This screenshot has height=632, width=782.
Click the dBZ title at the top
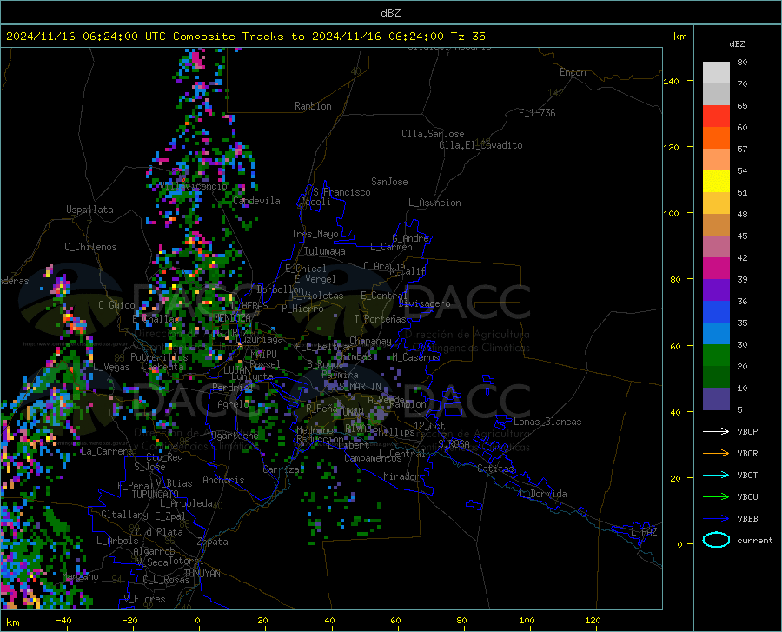coord(390,13)
